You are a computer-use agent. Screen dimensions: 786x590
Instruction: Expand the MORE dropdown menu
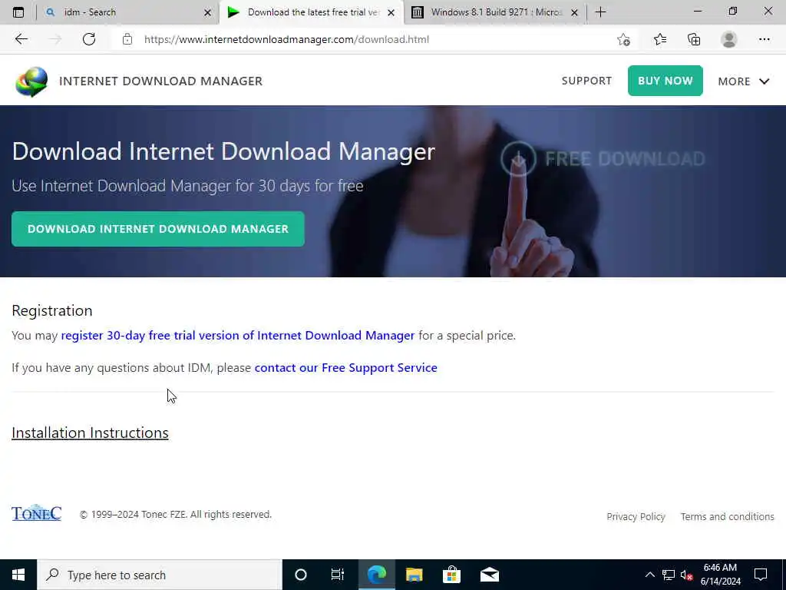pos(743,81)
